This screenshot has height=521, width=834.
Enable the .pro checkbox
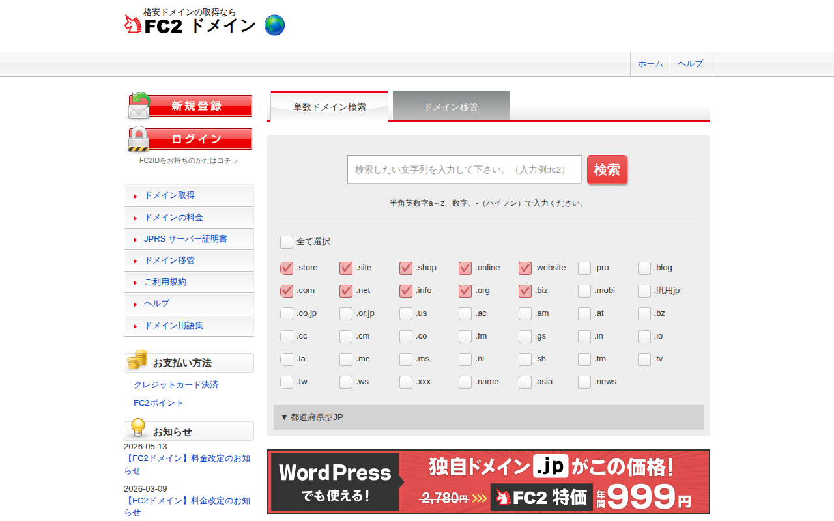point(584,268)
